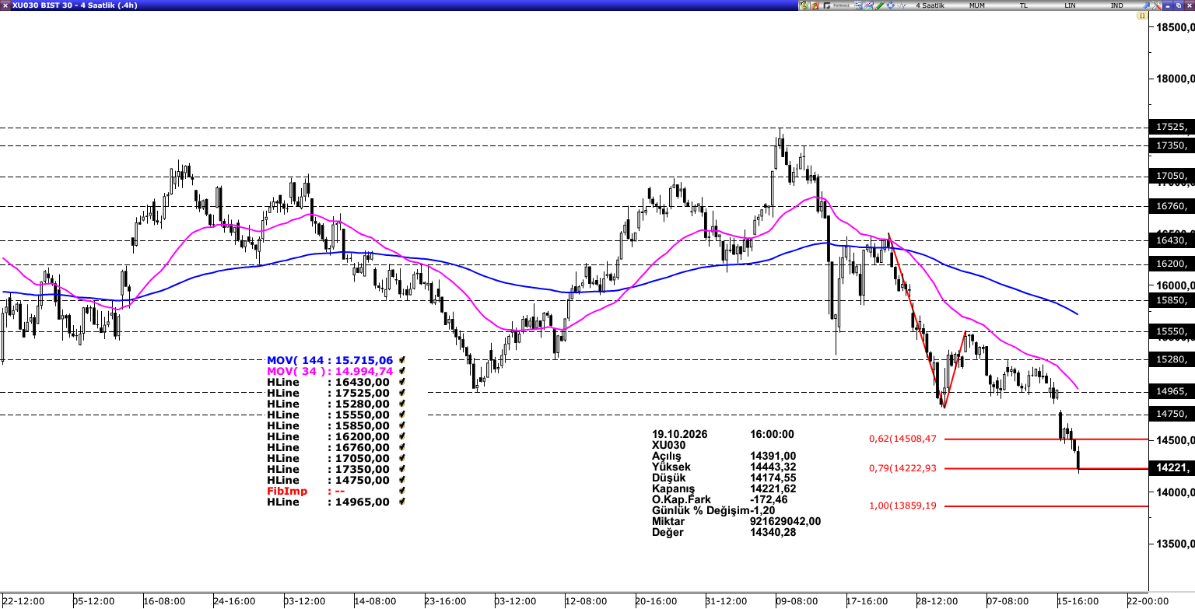Click the MOV( 144 : 15.715,06 legend label
The image size is (1195, 609).
click(328, 360)
